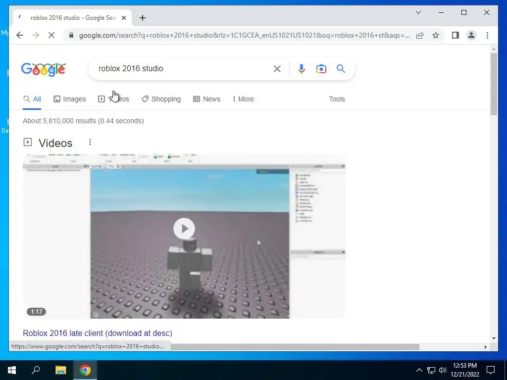Click the 1:17 video duration badge
The width and height of the screenshot is (507, 380).
[x=36, y=312]
